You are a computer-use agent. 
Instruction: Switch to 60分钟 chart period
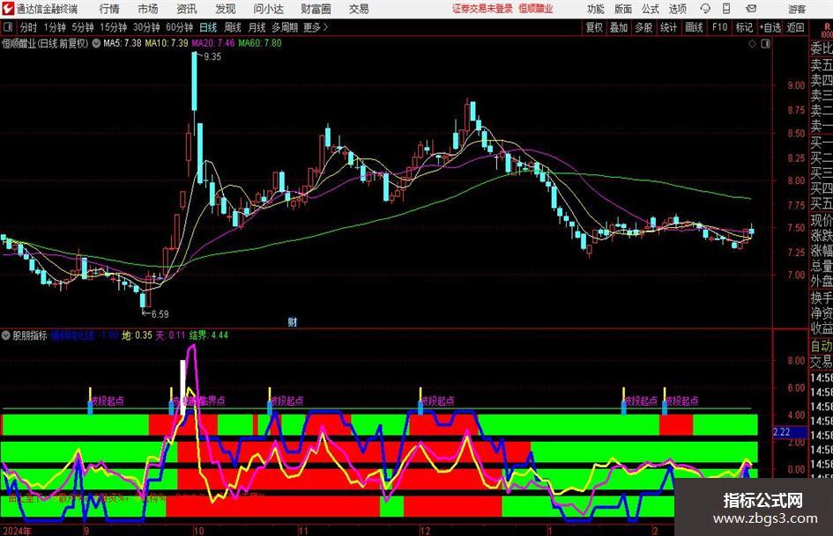pos(180,27)
